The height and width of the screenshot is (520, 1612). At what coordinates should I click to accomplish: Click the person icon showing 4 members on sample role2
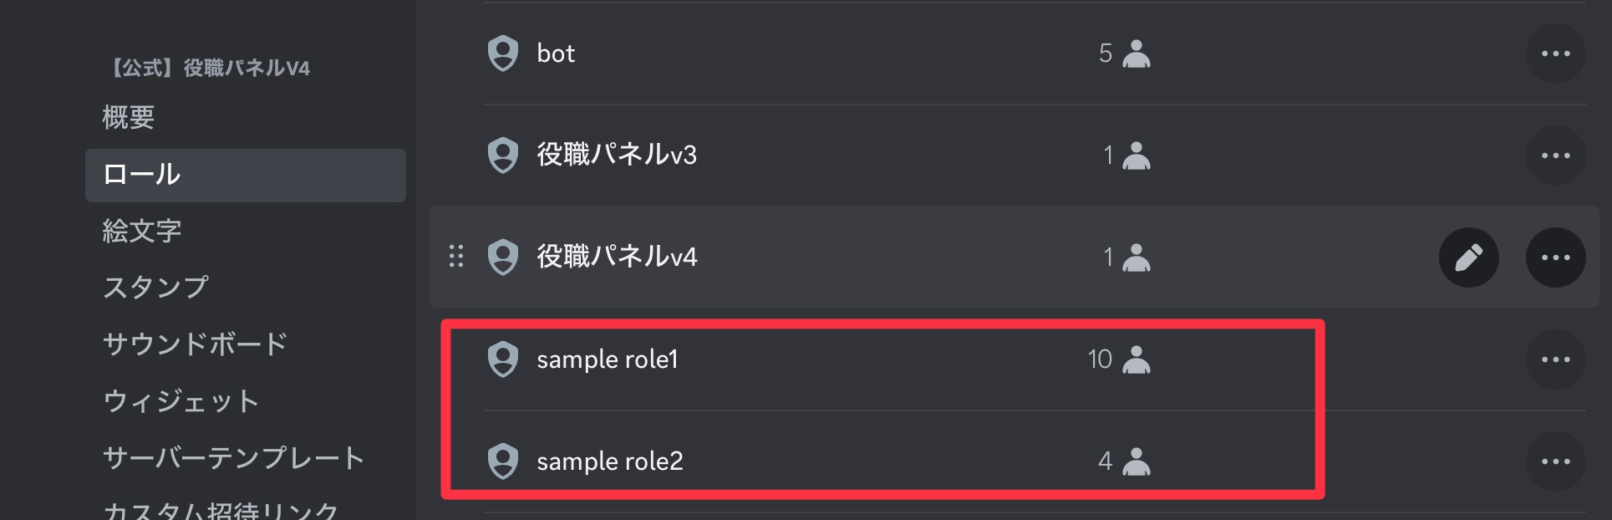(1137, 462)
